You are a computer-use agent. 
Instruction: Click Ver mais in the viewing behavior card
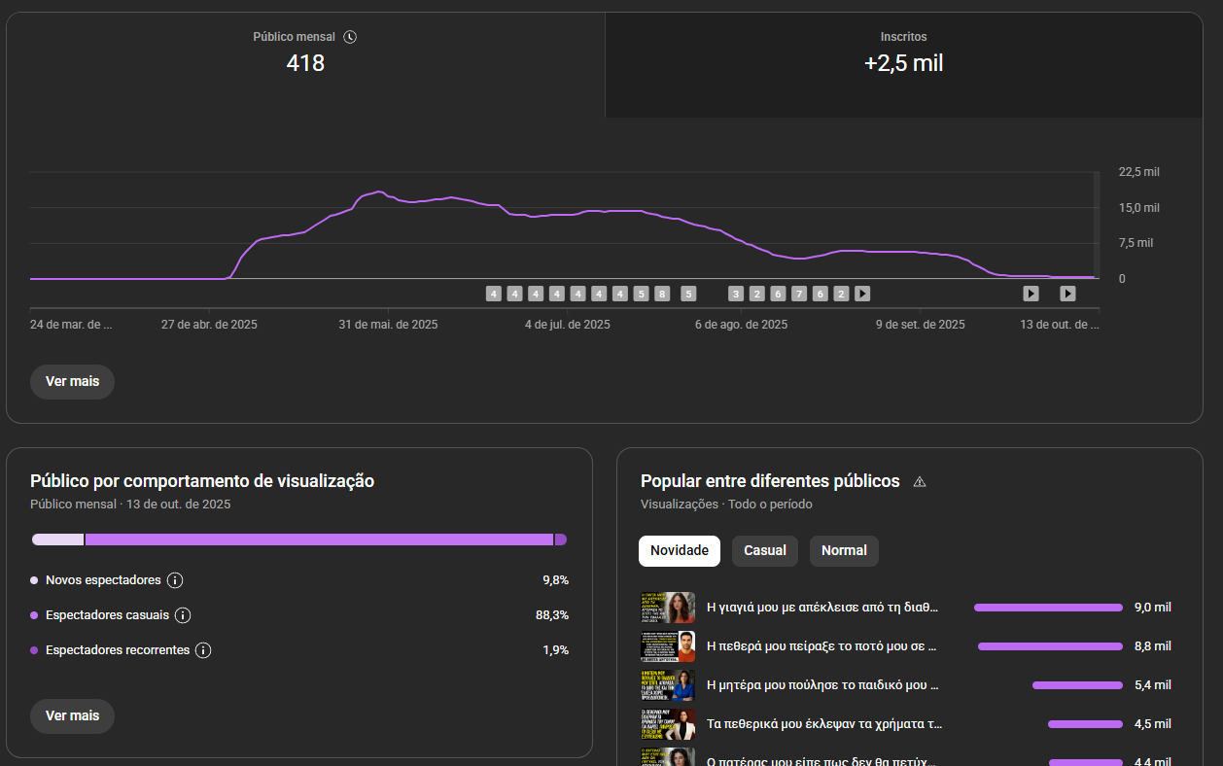[72, 715]
